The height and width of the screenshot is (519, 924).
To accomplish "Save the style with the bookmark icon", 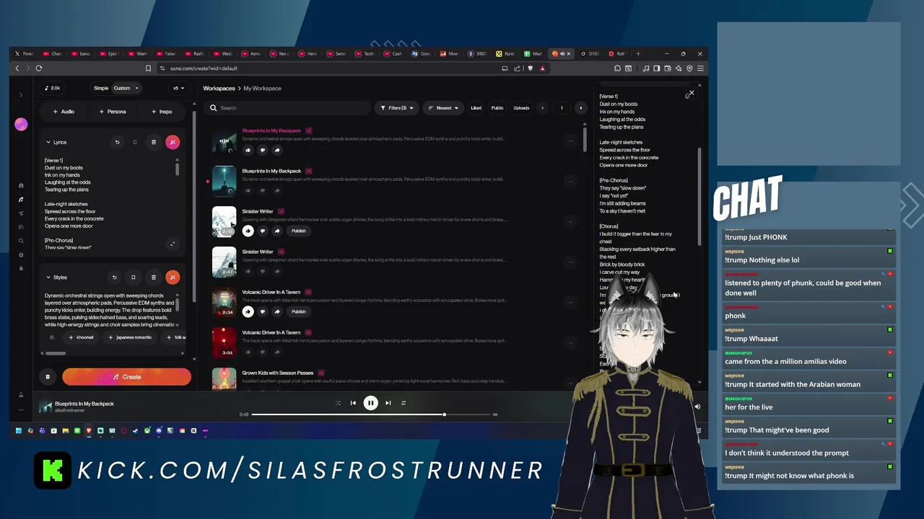I will [x=133, y=277].
